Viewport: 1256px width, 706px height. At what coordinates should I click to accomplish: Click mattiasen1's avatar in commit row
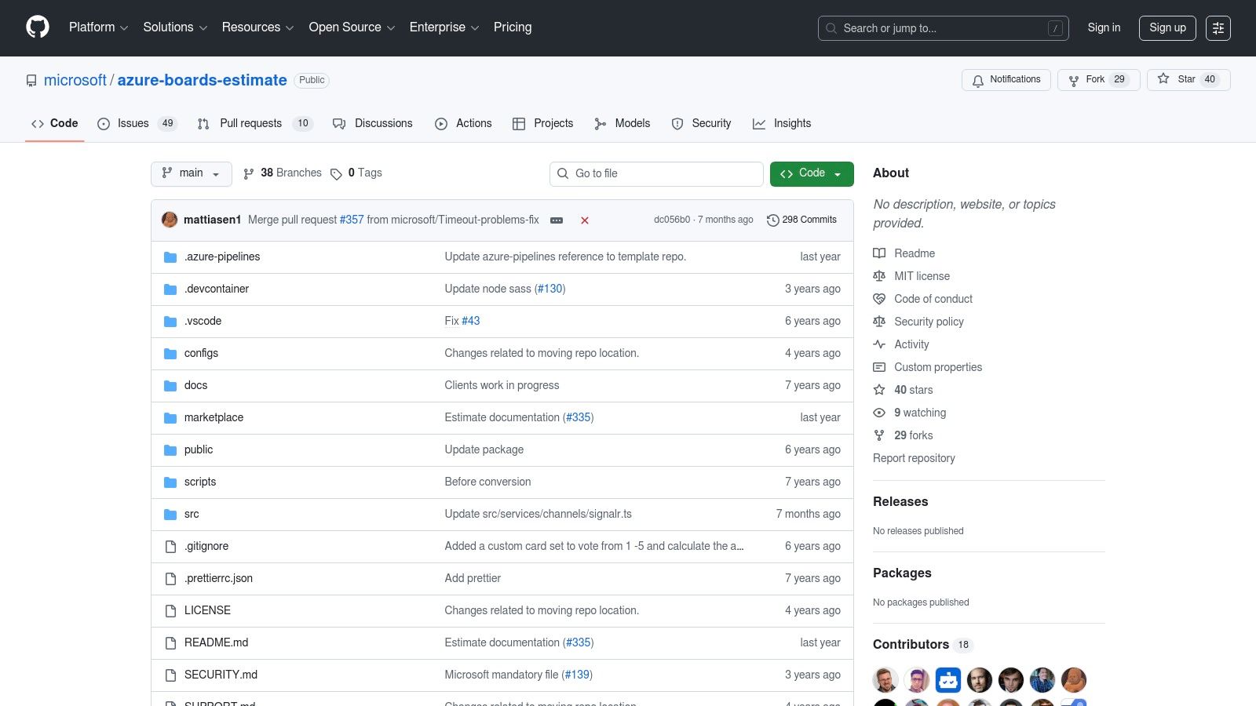[x=170, y=220]
